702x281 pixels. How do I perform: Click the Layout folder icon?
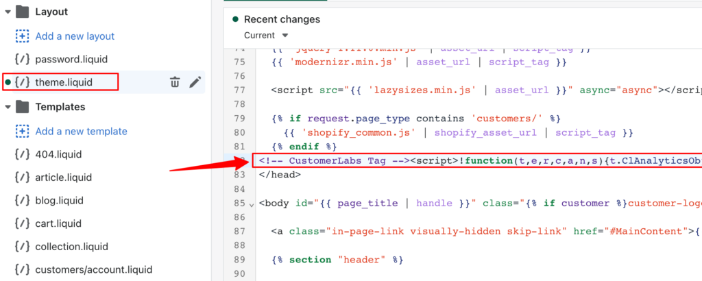click(22, 12)
